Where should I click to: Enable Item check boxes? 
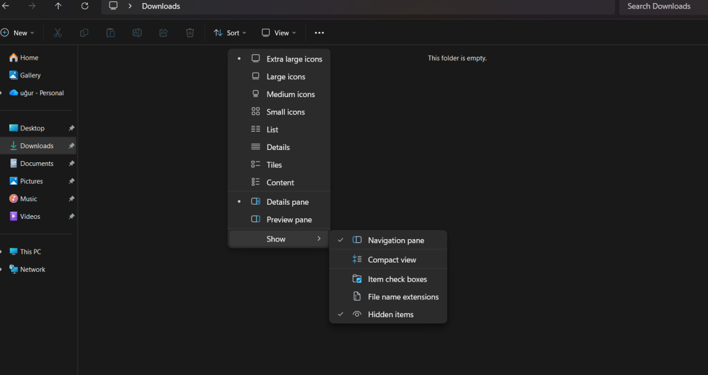(396, 278)
